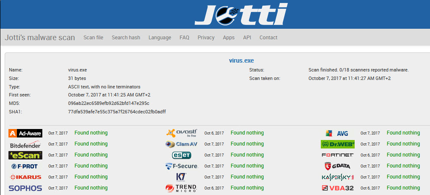This screenshot has height=195, width=430.
Task: Click IKARUS's Found nothing result
Action: 91,177
